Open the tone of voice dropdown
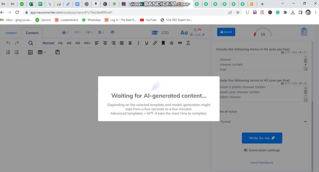Screen dimensions: 319x172 pyautogui.click(x=262, y=122)
